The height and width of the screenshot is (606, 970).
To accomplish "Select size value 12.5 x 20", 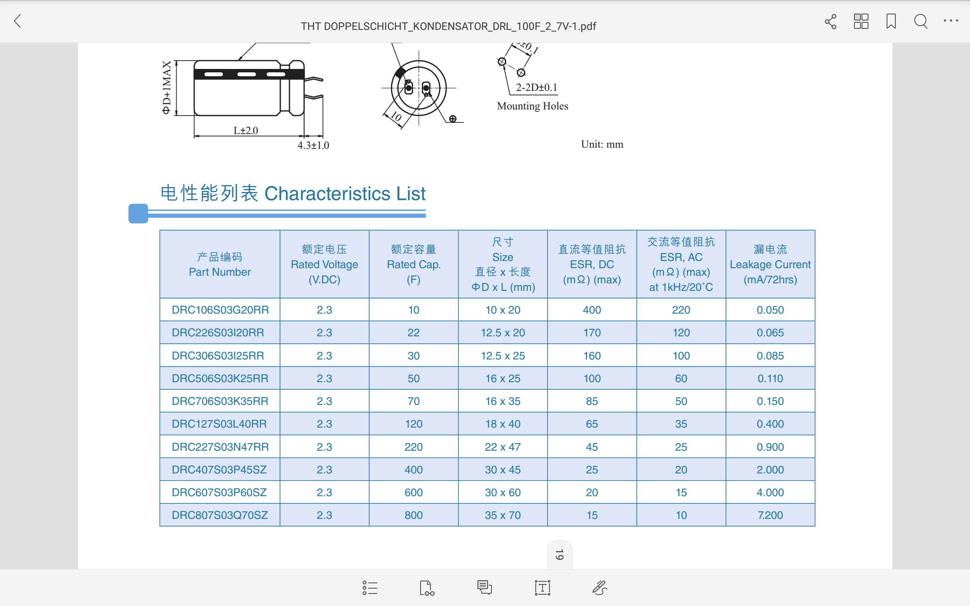I will (x=503, y=333).
